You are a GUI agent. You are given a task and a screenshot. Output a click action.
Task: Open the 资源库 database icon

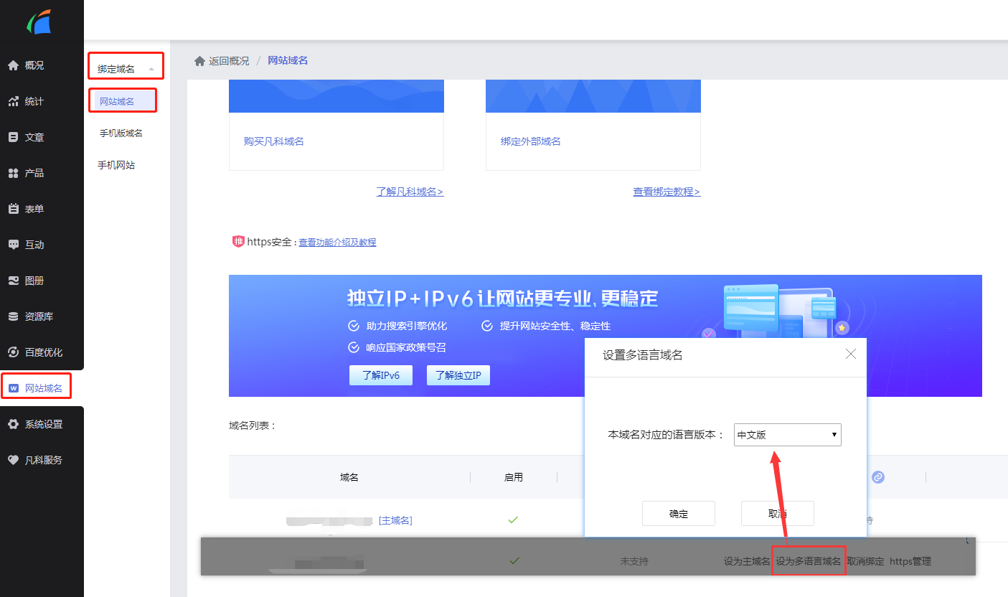(13, 316)
